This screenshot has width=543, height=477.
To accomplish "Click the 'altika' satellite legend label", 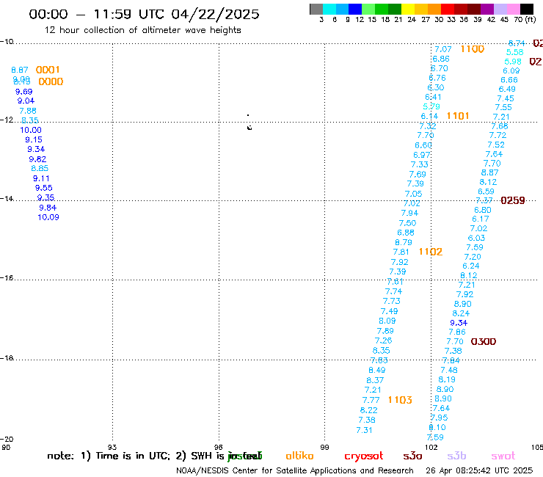I will 299,456.
